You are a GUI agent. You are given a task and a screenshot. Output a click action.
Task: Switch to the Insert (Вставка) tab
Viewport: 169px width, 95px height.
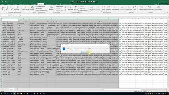(x=15, y=4)
